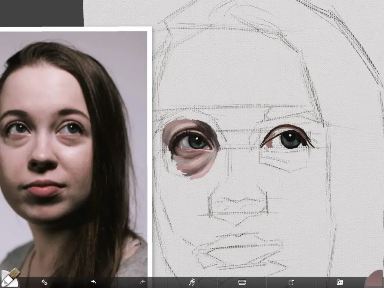Viewport: 384px width, 288px height.
Task: Open the gallery folder icon
Action: coord(340,282)
